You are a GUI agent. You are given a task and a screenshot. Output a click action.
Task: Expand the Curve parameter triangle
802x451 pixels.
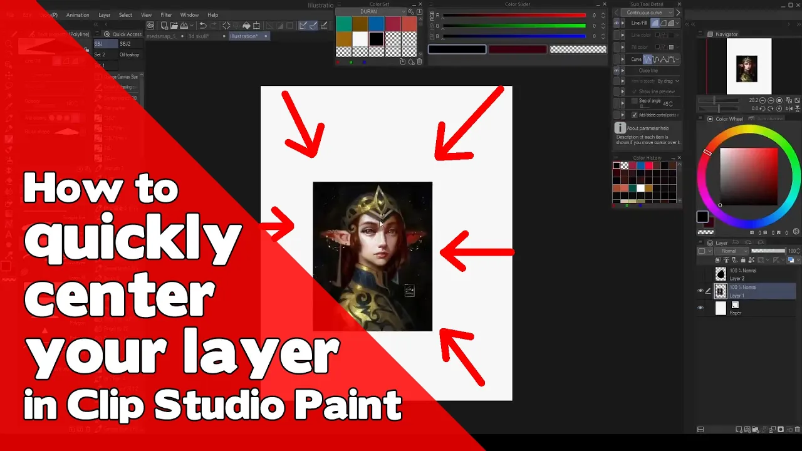[x=623, y=60]
